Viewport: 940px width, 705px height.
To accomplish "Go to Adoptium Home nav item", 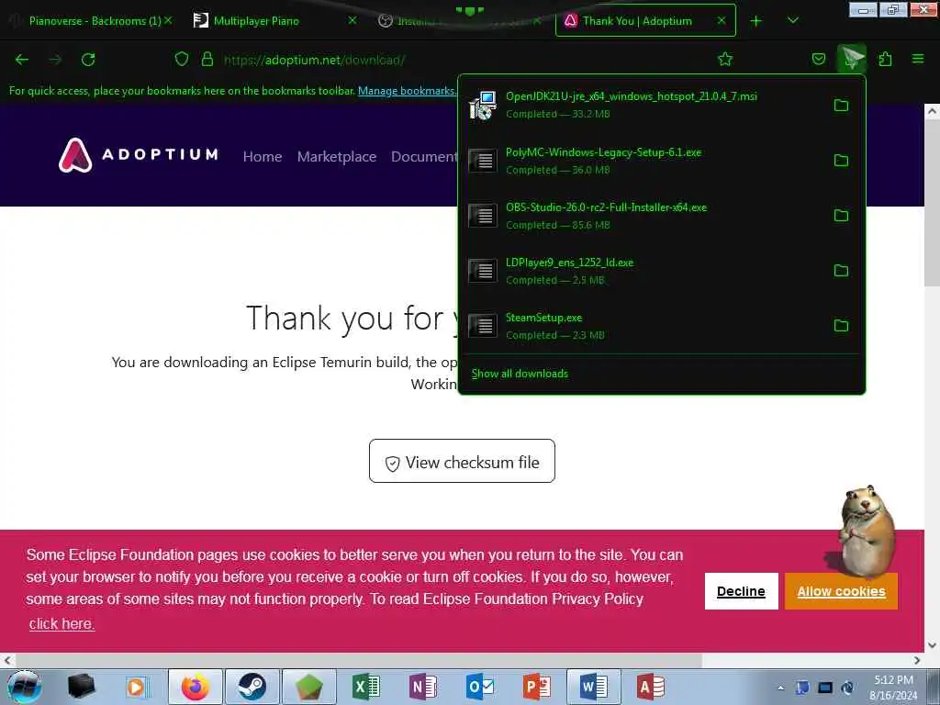I will (x=263, y=156).
